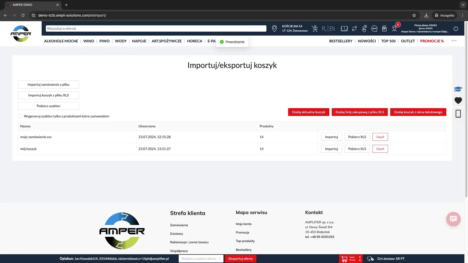
Task: Open PROMOCJE % menu item
Action: (x=432, y=41)
